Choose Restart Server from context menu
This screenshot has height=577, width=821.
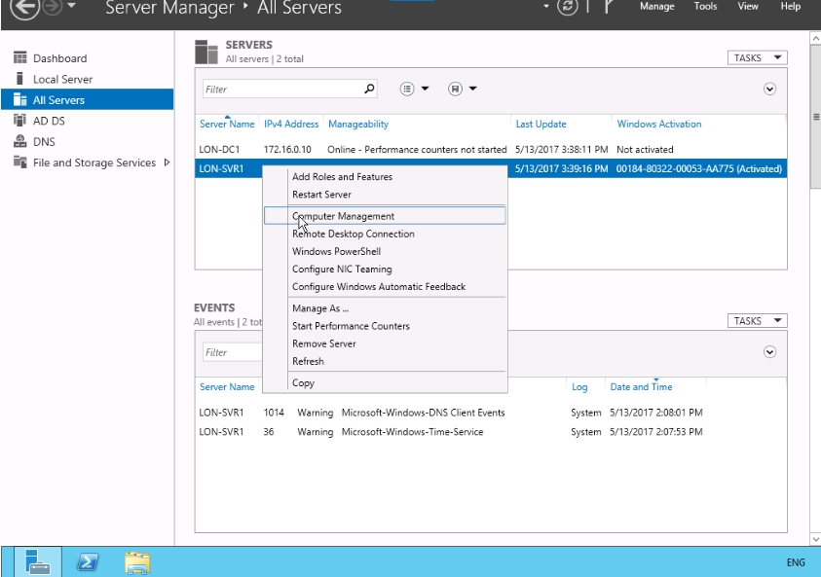pyautogui.click(x=385, y=195)
